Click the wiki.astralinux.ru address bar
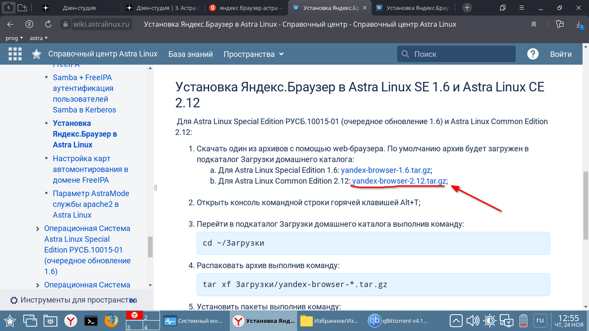The height and width of the screenshot is (331, 589). (101, 24)
